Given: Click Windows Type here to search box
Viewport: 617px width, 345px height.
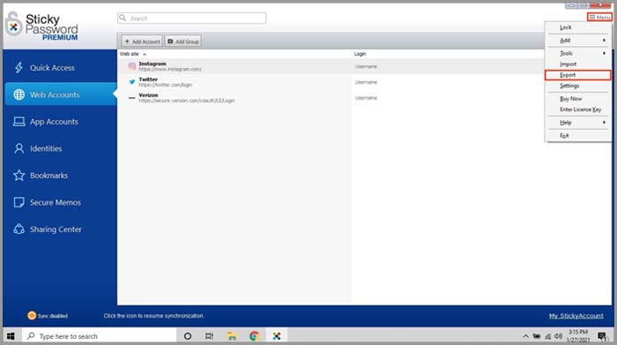Looking at the screenshot, I should (x=99, y=336).
